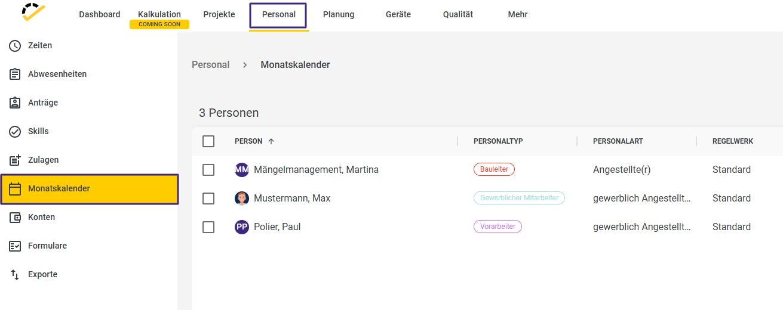Switch to the Planung tab

coord(339,14)
